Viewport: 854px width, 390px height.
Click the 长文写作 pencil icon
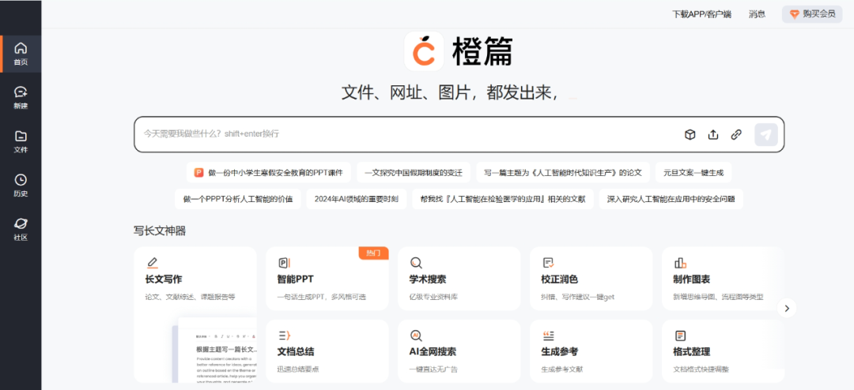pyautogui.click(x=152, y=263)
